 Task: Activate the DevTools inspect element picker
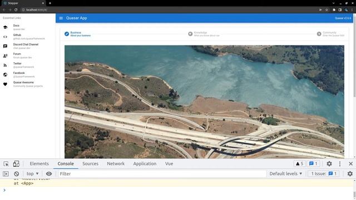pyautogui.click(x=6, y=164)
